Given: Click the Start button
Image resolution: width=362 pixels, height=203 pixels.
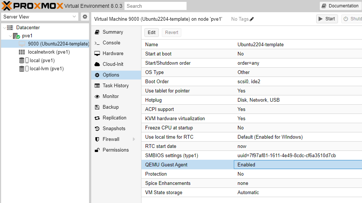Looking at the screenshot, I should click(327, 19).
